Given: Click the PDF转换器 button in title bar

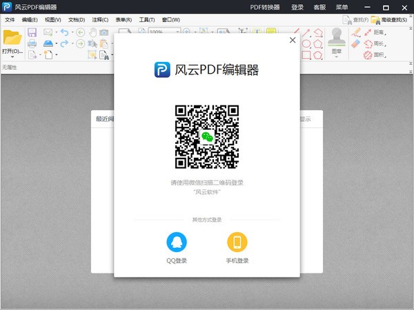Looking at the screenshot, I should pos(265,7).
